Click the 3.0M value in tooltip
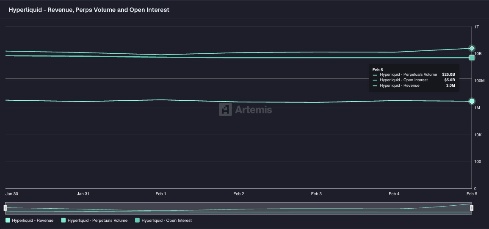 tap(450, 86)
